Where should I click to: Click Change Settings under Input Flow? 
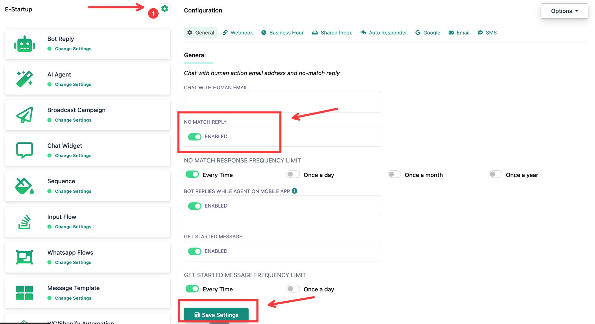[73, 227]
